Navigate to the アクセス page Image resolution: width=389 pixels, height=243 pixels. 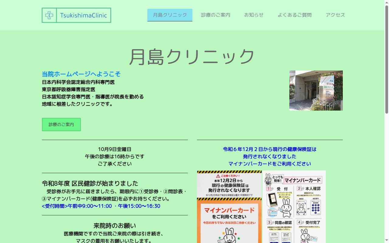(x=335, y=15)
